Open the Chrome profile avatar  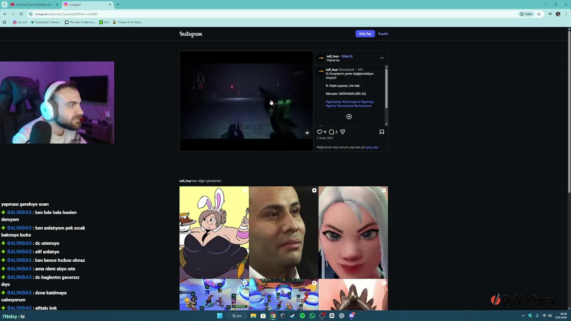click(x=558, y=14)
